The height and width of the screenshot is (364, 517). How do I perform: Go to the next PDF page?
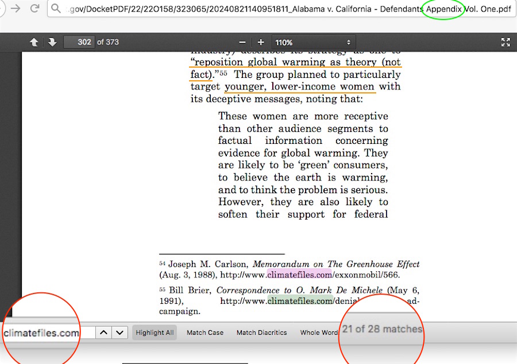tap(52, 42)
